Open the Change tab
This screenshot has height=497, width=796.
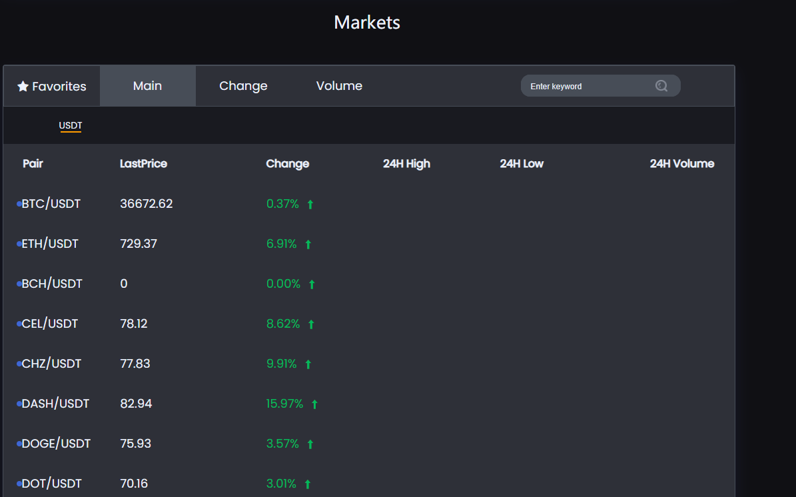[x=243, y=86]
